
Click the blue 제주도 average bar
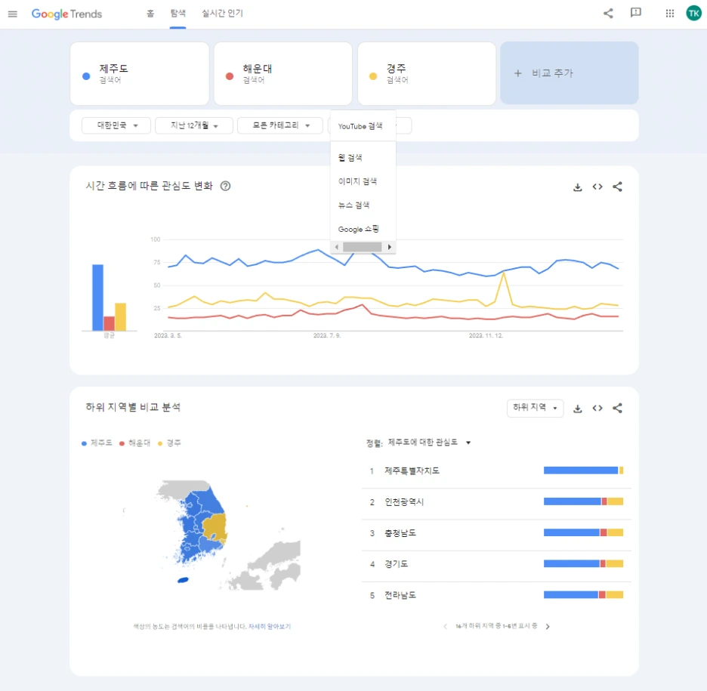point(98,298)
